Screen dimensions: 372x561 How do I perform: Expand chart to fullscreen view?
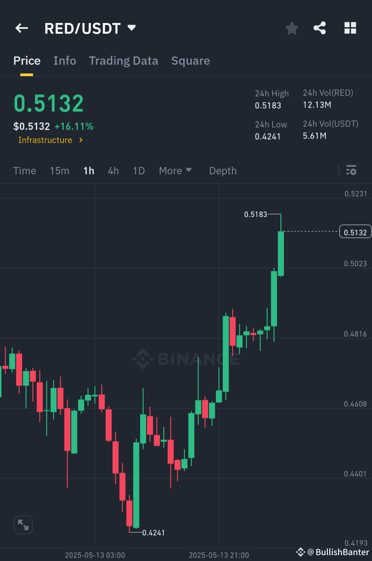(23, 524)
